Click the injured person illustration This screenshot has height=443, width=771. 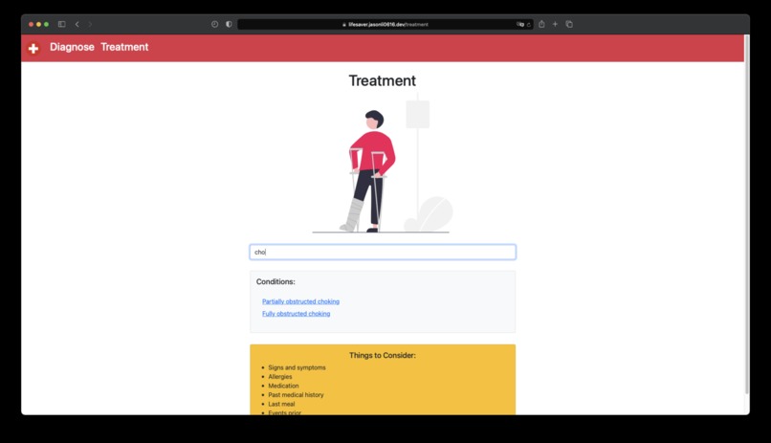coord(382,165)
